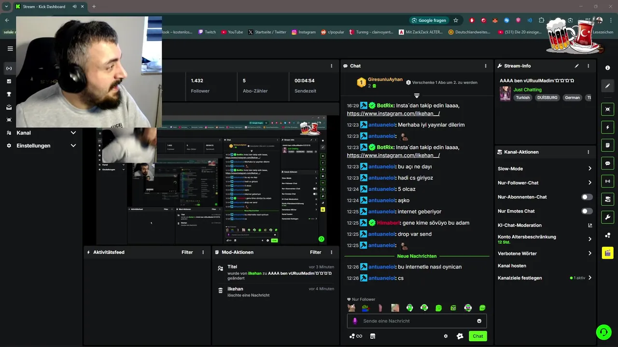Open the Aktivitätsfeed three-dot menu
Screen dimensions: 618x347
(203, 252)
